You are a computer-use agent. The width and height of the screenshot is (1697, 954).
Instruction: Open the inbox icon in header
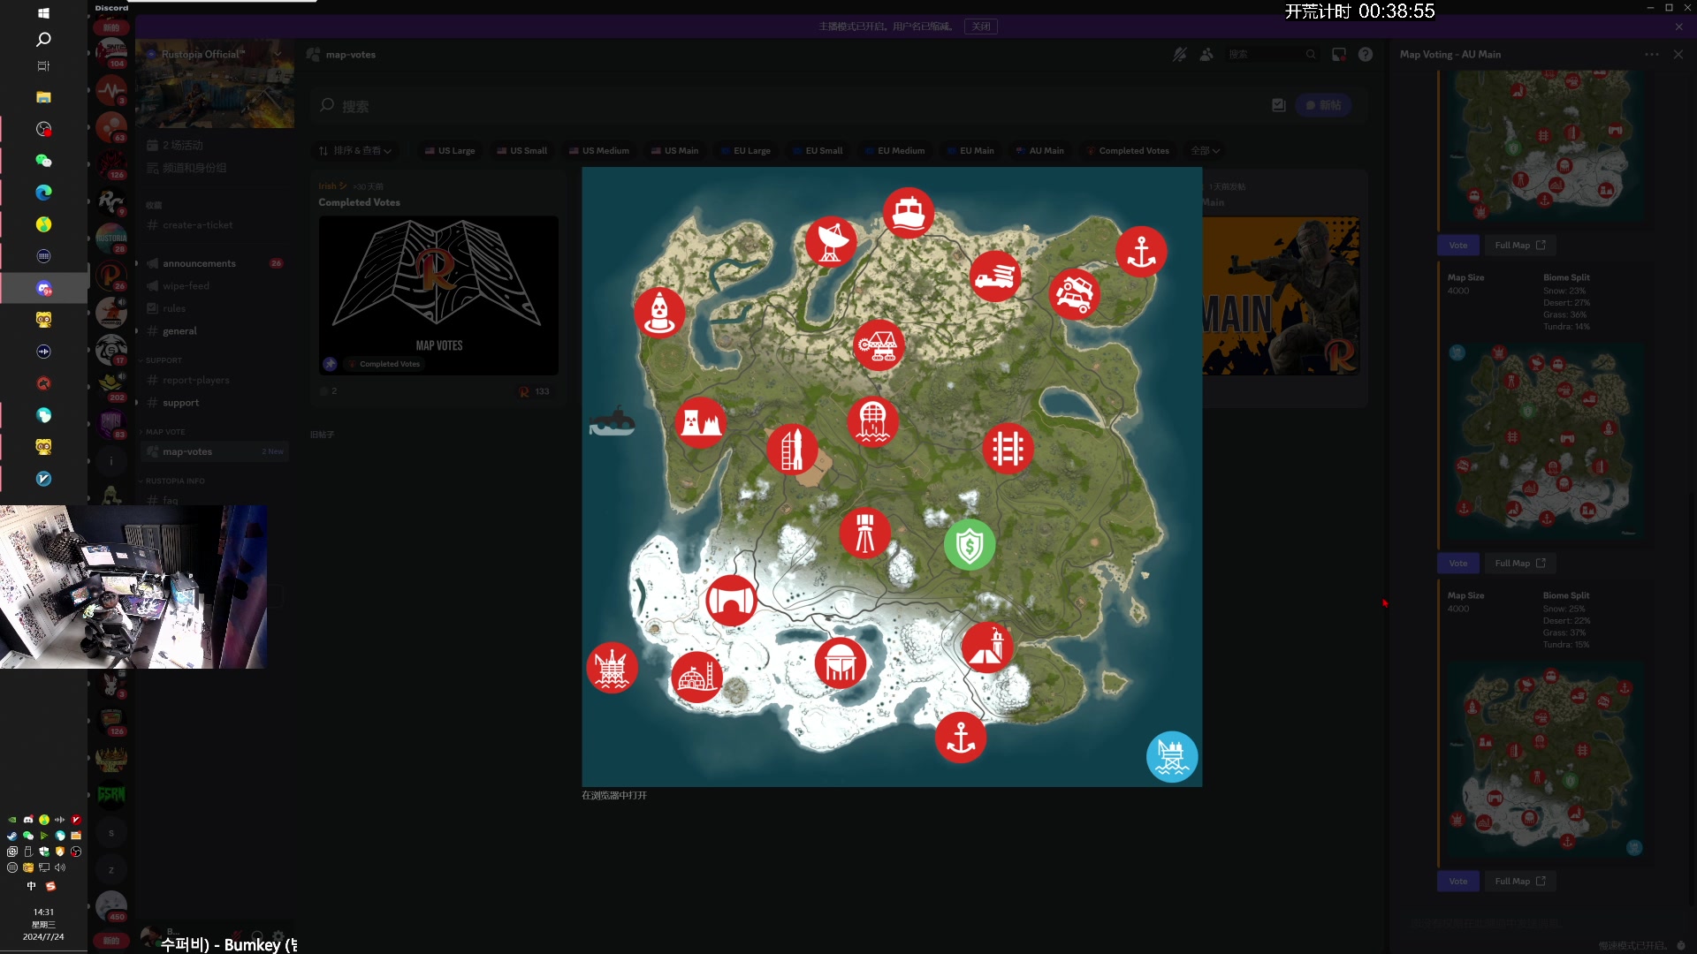[1339, 55]
